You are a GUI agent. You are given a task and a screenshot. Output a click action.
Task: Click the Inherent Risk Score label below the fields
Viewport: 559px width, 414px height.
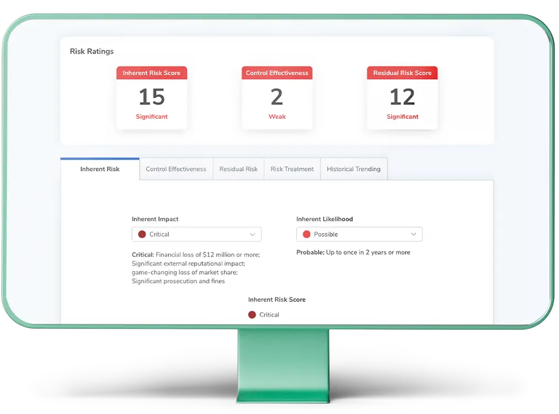277,300
